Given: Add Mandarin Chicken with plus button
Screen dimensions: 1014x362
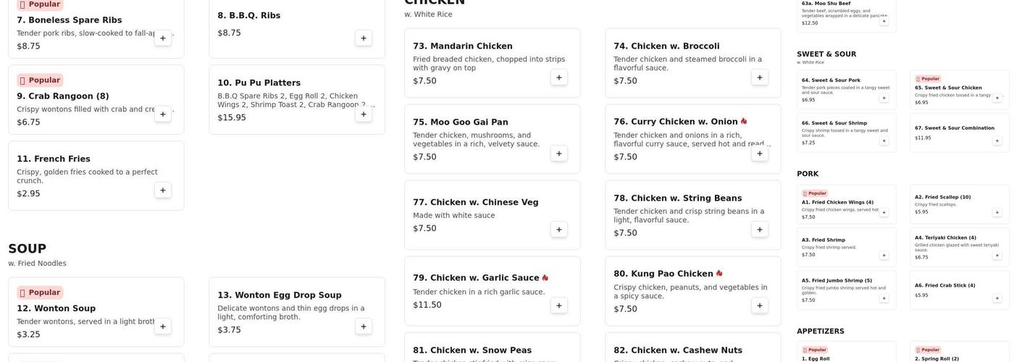Looking at the screenshot, I should [559, 77].
